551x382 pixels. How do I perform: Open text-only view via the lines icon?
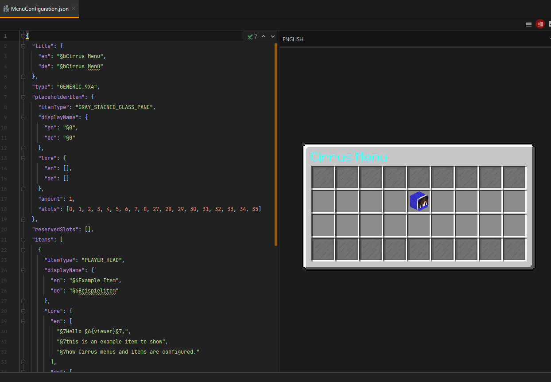click(528, 24)
